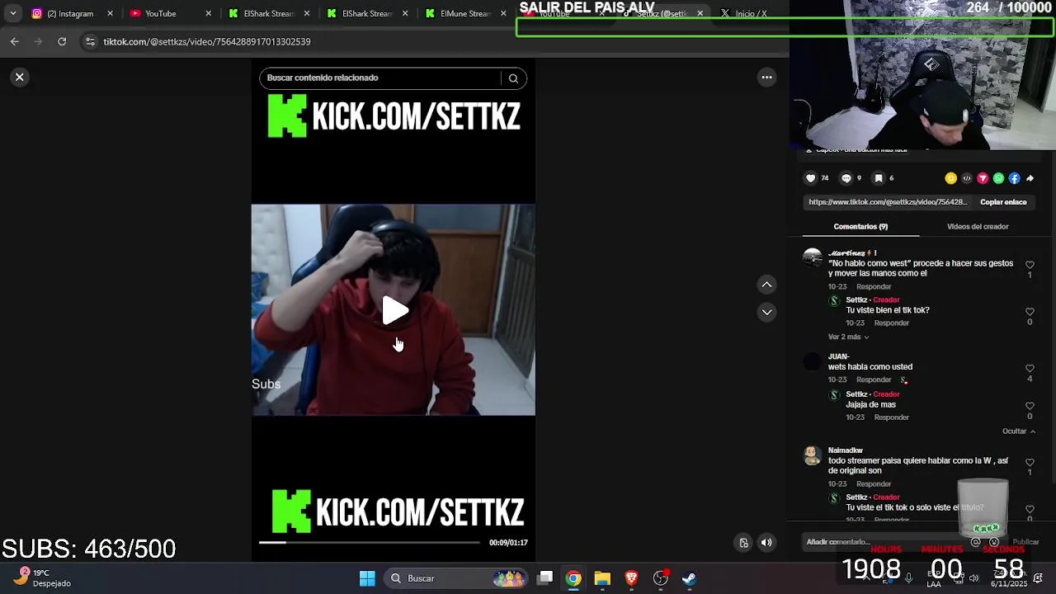Click the embed code share icon
The image size is (1056, 594).
click(967, 178)
